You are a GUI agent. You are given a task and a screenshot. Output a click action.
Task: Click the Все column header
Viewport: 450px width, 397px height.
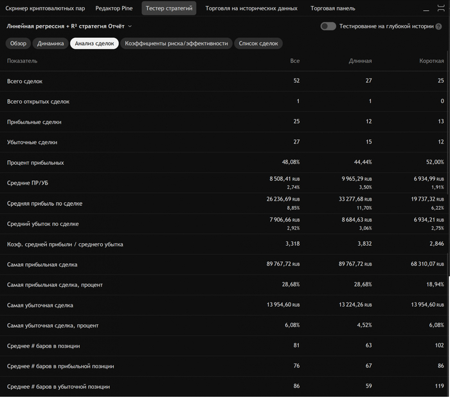[x=294, y=60]
